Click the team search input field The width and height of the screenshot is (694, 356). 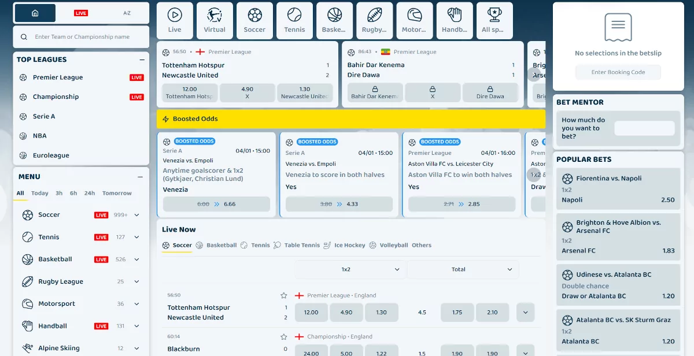coord(81,37)
